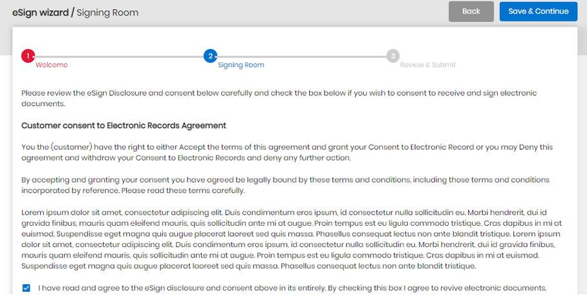Click the red step 1 circle
This screenshot has height=295, width=587.
tap(28, 56)
